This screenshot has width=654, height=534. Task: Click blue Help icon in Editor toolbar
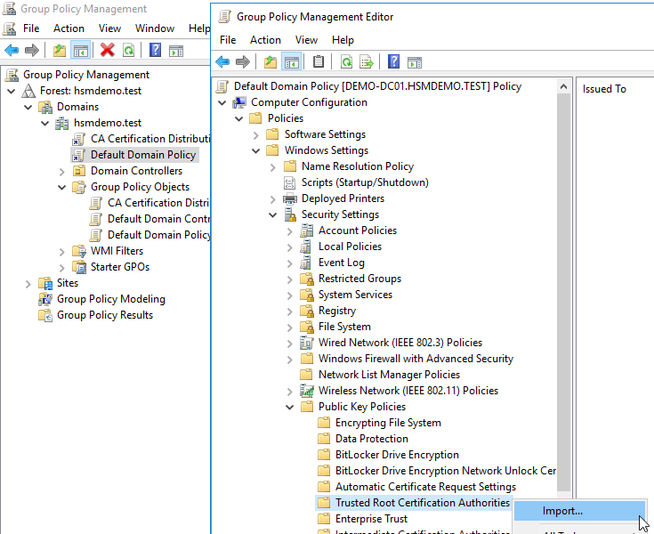click(x=392, y=61)
